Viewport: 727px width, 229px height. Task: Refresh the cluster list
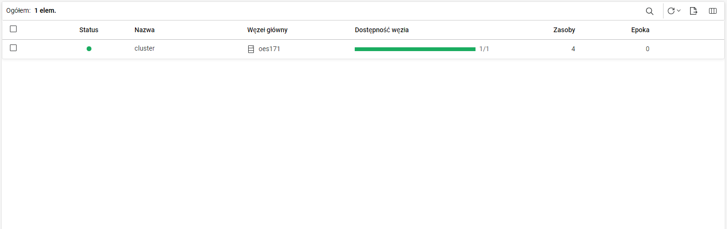(x=671, y=11)
